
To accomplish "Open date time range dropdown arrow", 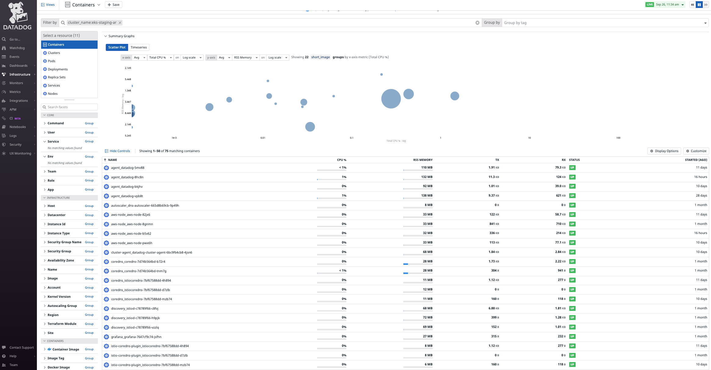I will pyautogui.click(x=683, y=5).
